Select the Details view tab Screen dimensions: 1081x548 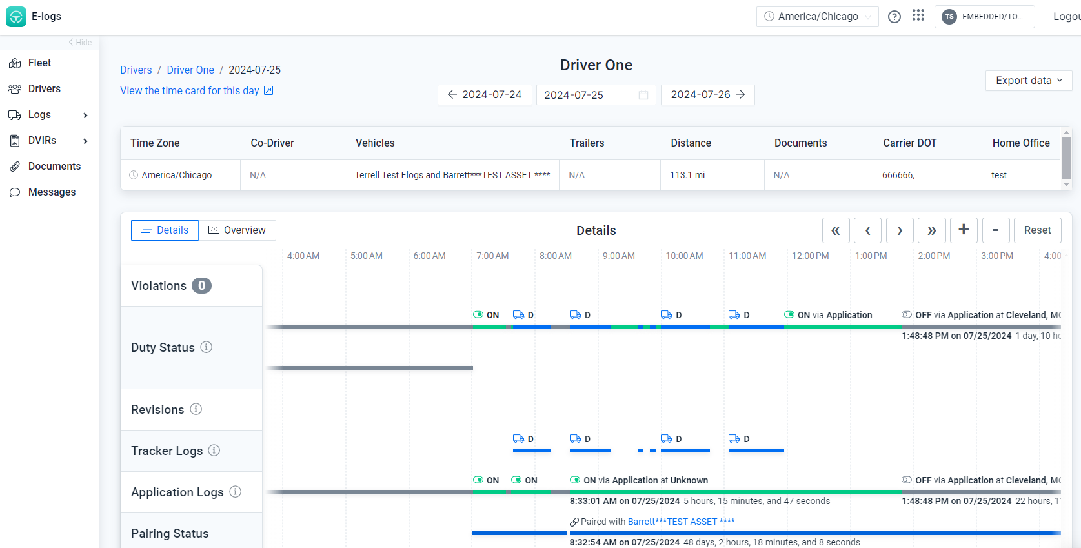[165, 230]
